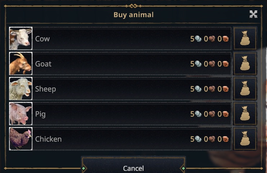Click the money bag to buy Cow
The height and width of the screenshot is (173, 267).
245,38
